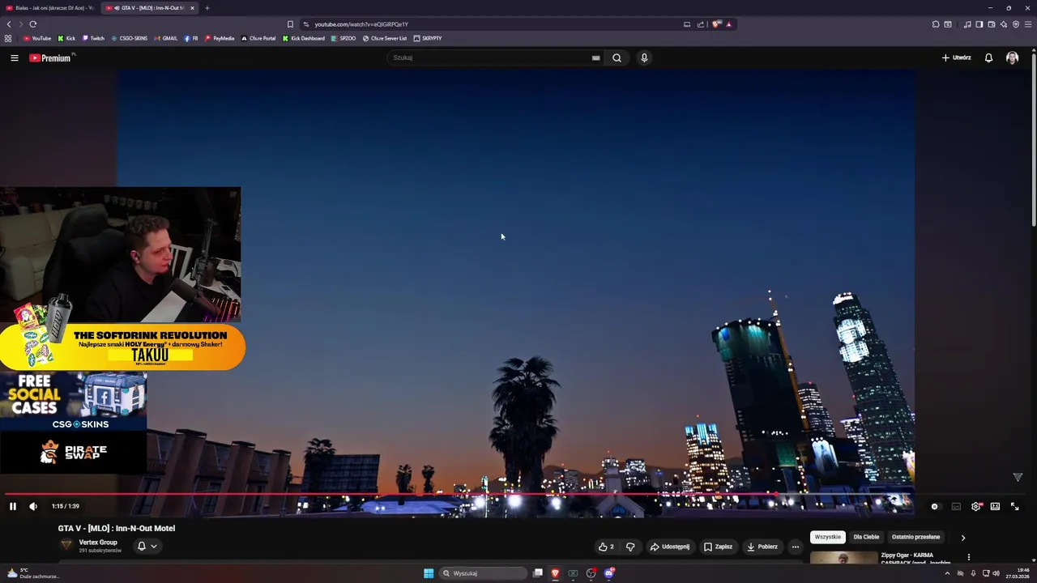Pause the video playback

[x=13, y=506]
